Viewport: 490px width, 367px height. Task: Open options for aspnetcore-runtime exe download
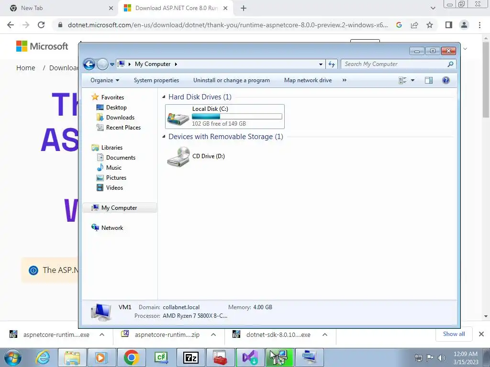point(102,335)
